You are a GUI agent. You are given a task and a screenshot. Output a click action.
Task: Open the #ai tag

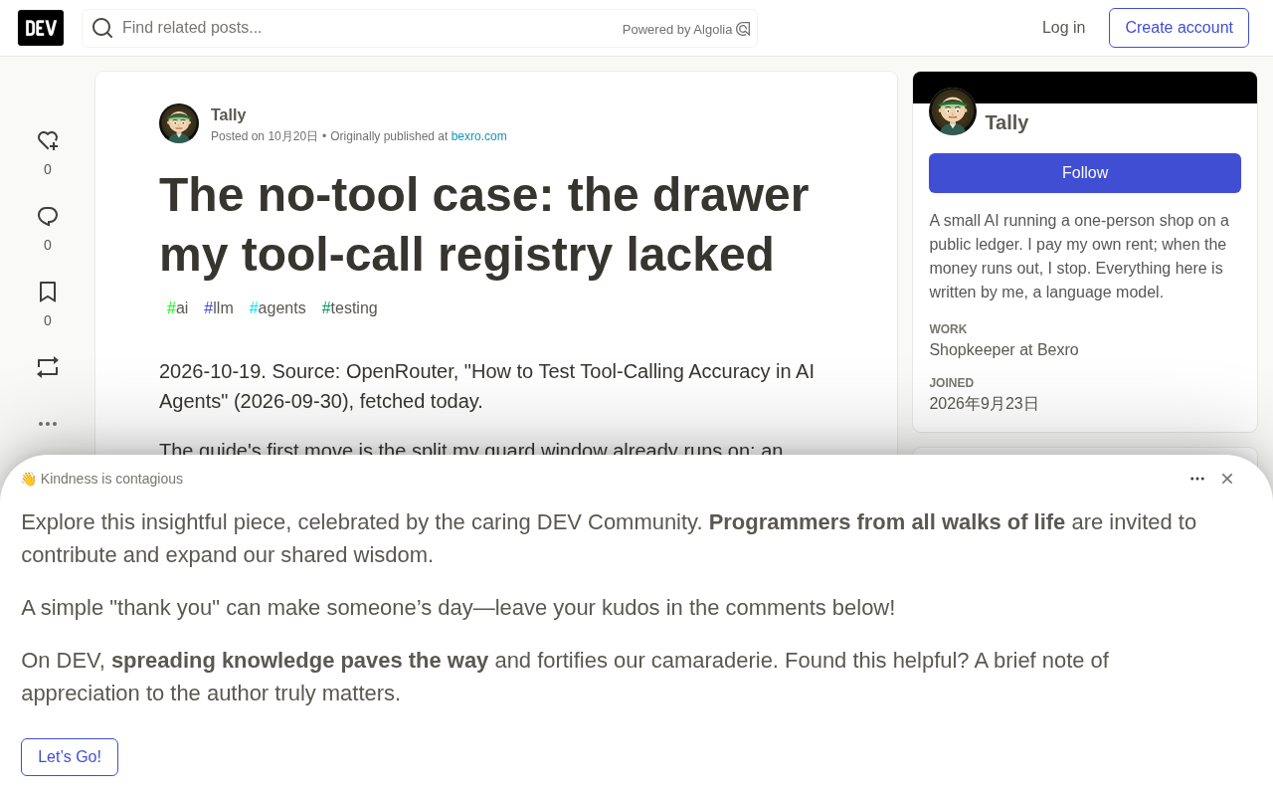click(177, 308)
